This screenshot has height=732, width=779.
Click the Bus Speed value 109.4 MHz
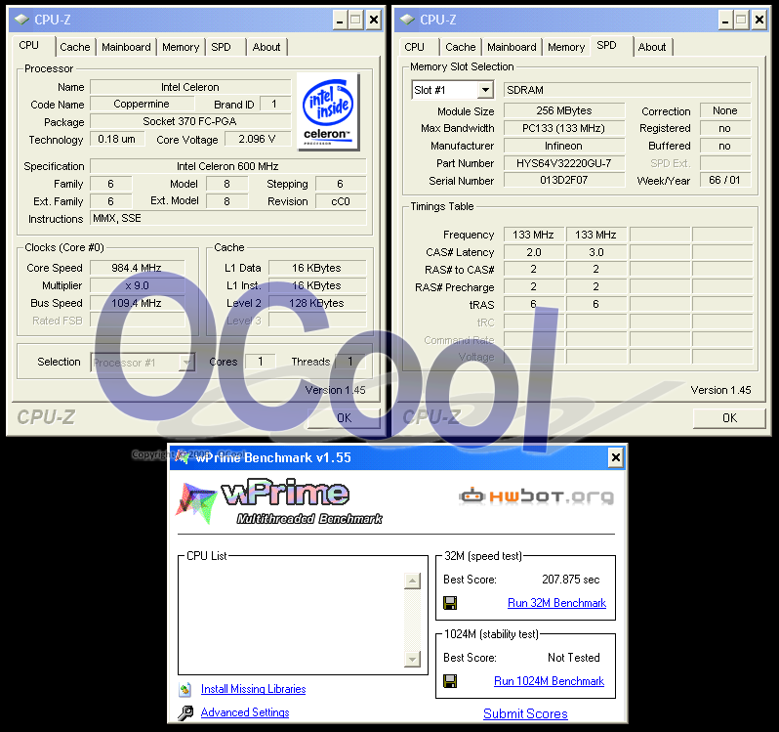137,303
